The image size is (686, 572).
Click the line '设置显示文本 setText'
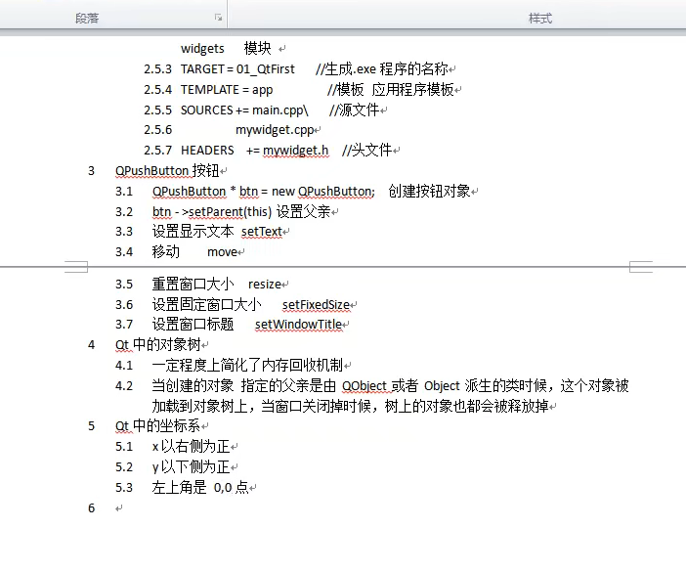click(x=217, y=232)
